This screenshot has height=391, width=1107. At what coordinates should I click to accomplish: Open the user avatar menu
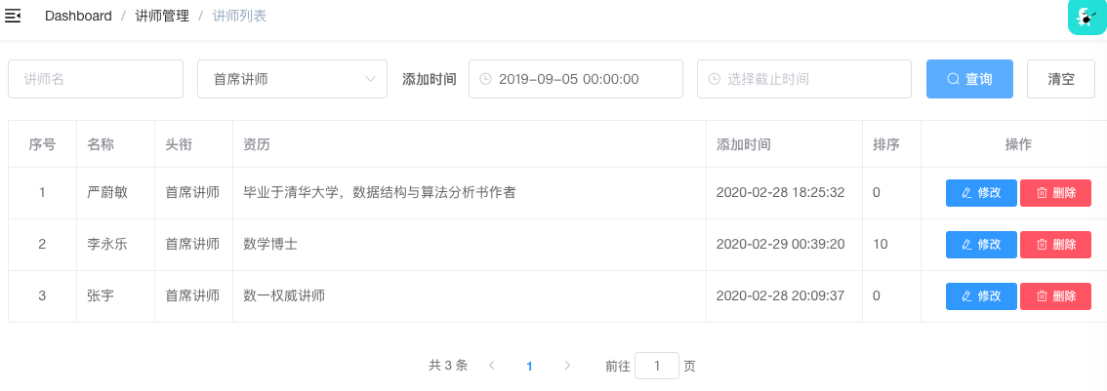click(1086, 17)
